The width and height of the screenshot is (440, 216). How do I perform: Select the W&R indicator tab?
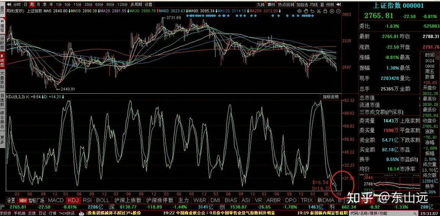200,200
